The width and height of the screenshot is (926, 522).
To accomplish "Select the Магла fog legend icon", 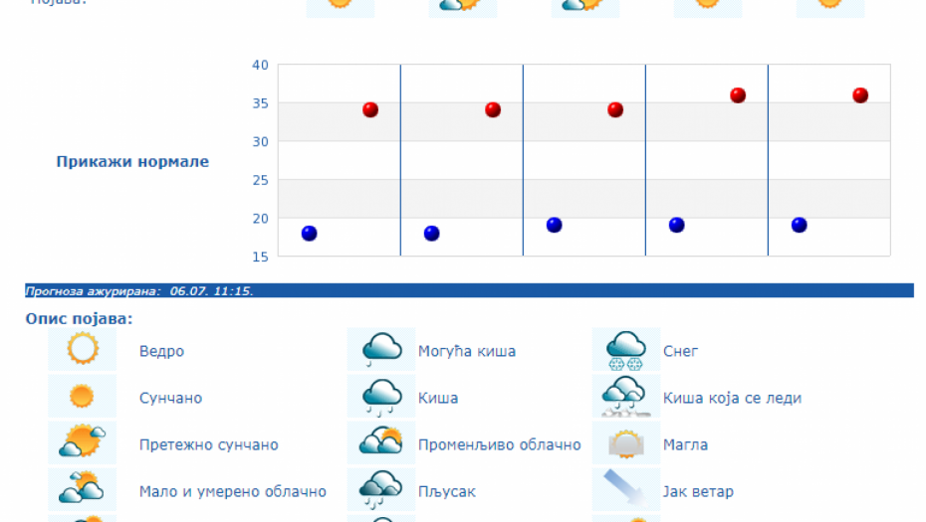I will tap(626, 443).
